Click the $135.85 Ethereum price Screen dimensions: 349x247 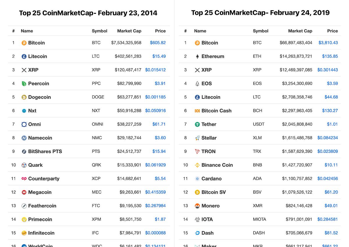click(x=330, y=56)
